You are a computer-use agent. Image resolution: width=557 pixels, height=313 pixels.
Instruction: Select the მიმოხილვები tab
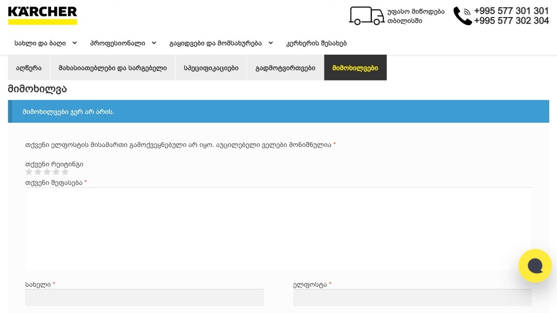[355, 68]
